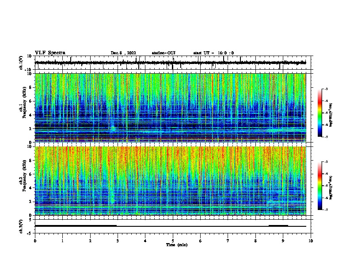350x270 pixels.
Task: Click the "ch.1(V)" waveform axis label
Action: tap(21, 63)
